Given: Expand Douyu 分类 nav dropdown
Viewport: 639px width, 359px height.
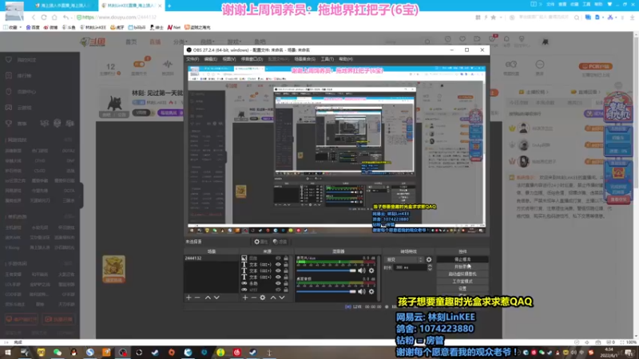Looking at the screenshot, I should coord(181,42).
